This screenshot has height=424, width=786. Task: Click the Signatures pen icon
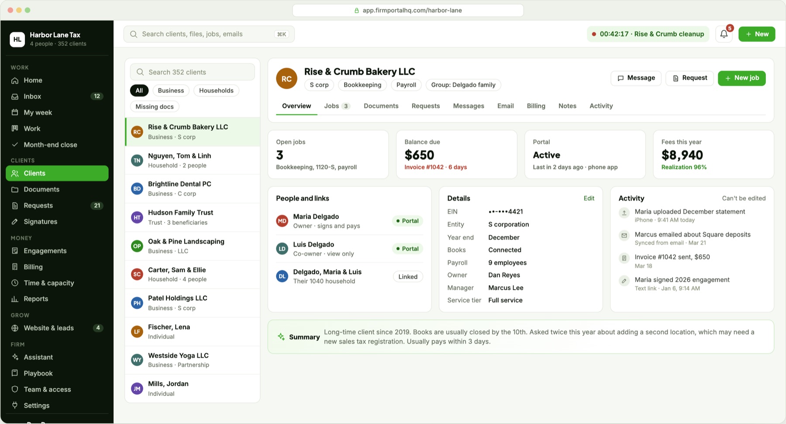[x=15, y=222]
